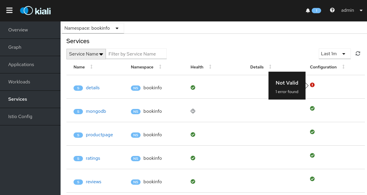
Task: Sort by Configuration column arrows
Action: coord(343,67)
